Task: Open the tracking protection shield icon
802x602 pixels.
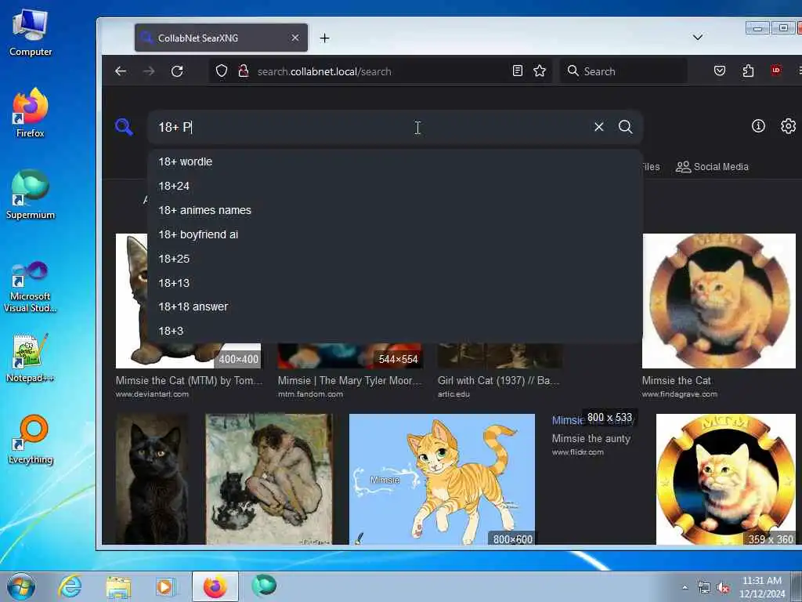Action: click(222, 71)
